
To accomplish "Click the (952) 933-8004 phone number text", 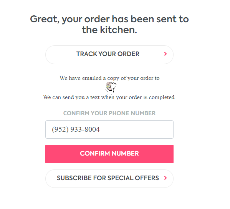I will coord(76,129).
